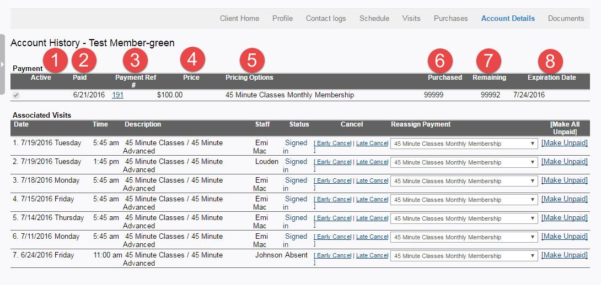Open payment reference 191 link
Screen dimensions: 601x285
click(x=117, y=95)
